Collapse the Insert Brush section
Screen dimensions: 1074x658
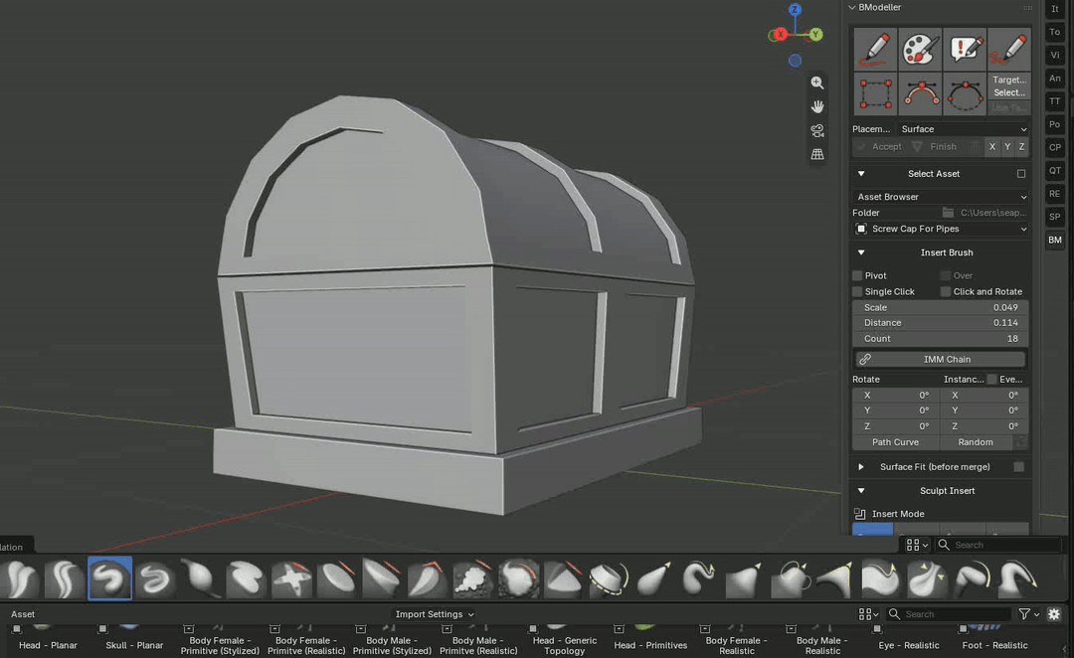[x=861, y=252]
